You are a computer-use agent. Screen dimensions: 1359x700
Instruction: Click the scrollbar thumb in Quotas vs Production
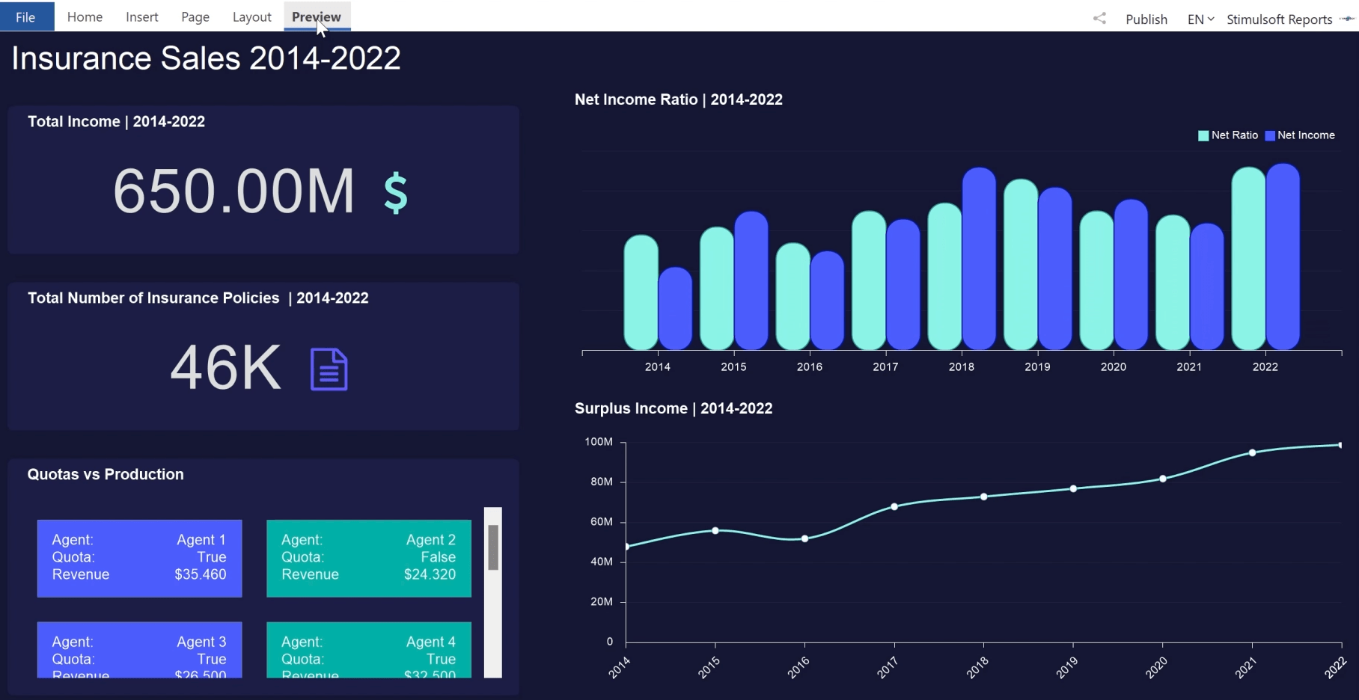[493, 547]
